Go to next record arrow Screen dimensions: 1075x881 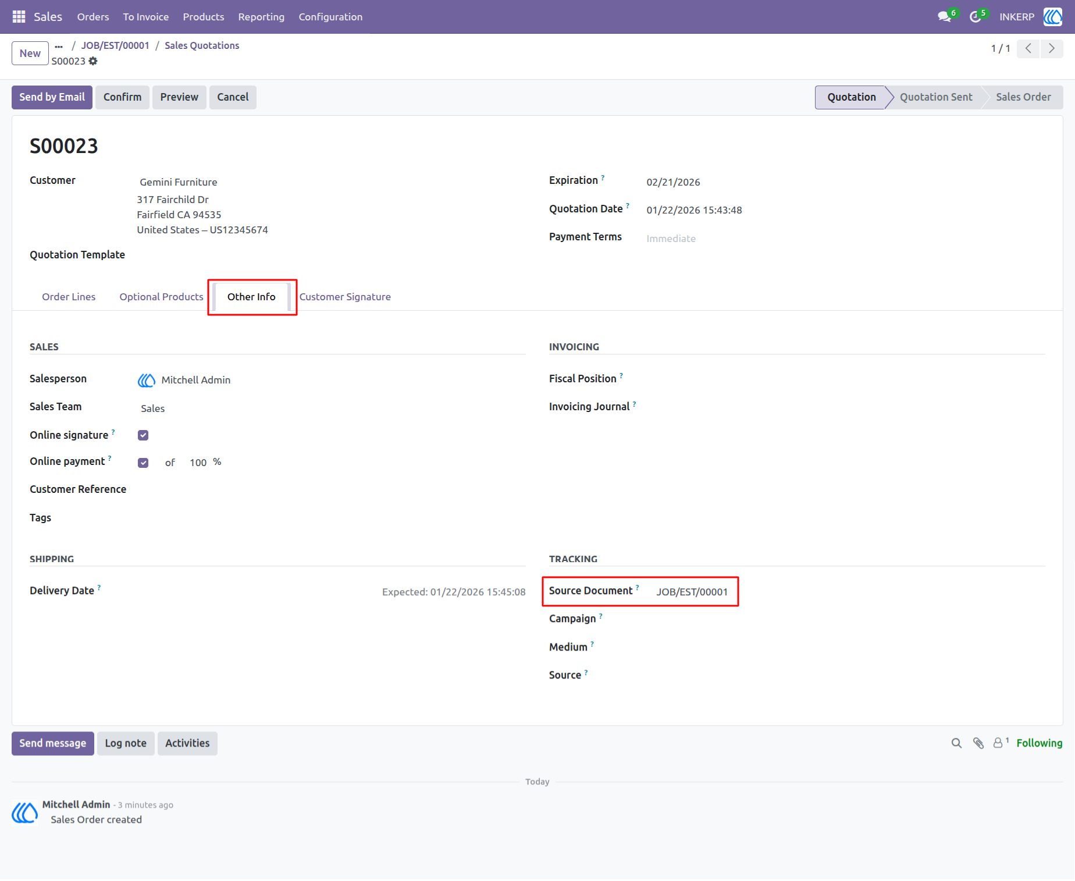[1052, 48]
